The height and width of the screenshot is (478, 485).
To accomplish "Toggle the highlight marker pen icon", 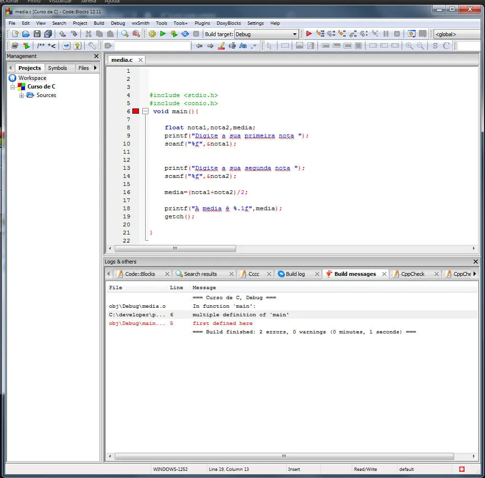I will [x=221, y=46].
